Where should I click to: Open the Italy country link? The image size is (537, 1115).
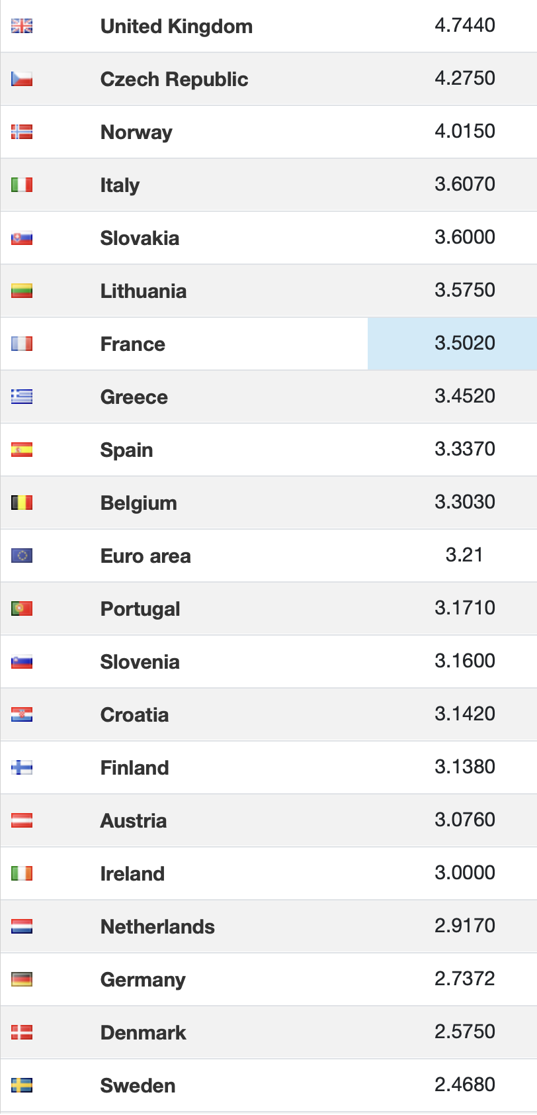click(120, 185)
